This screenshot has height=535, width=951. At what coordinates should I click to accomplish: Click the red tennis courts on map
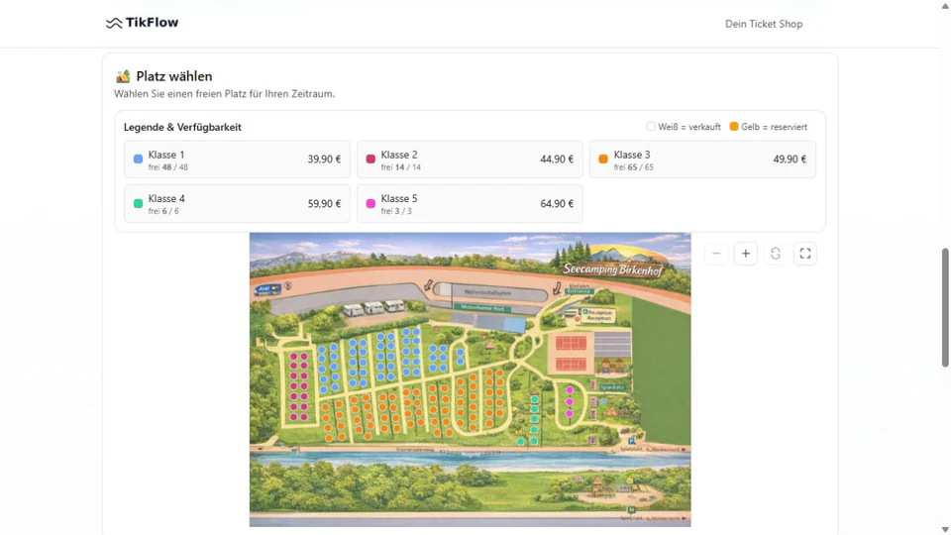tap(571, 354)
